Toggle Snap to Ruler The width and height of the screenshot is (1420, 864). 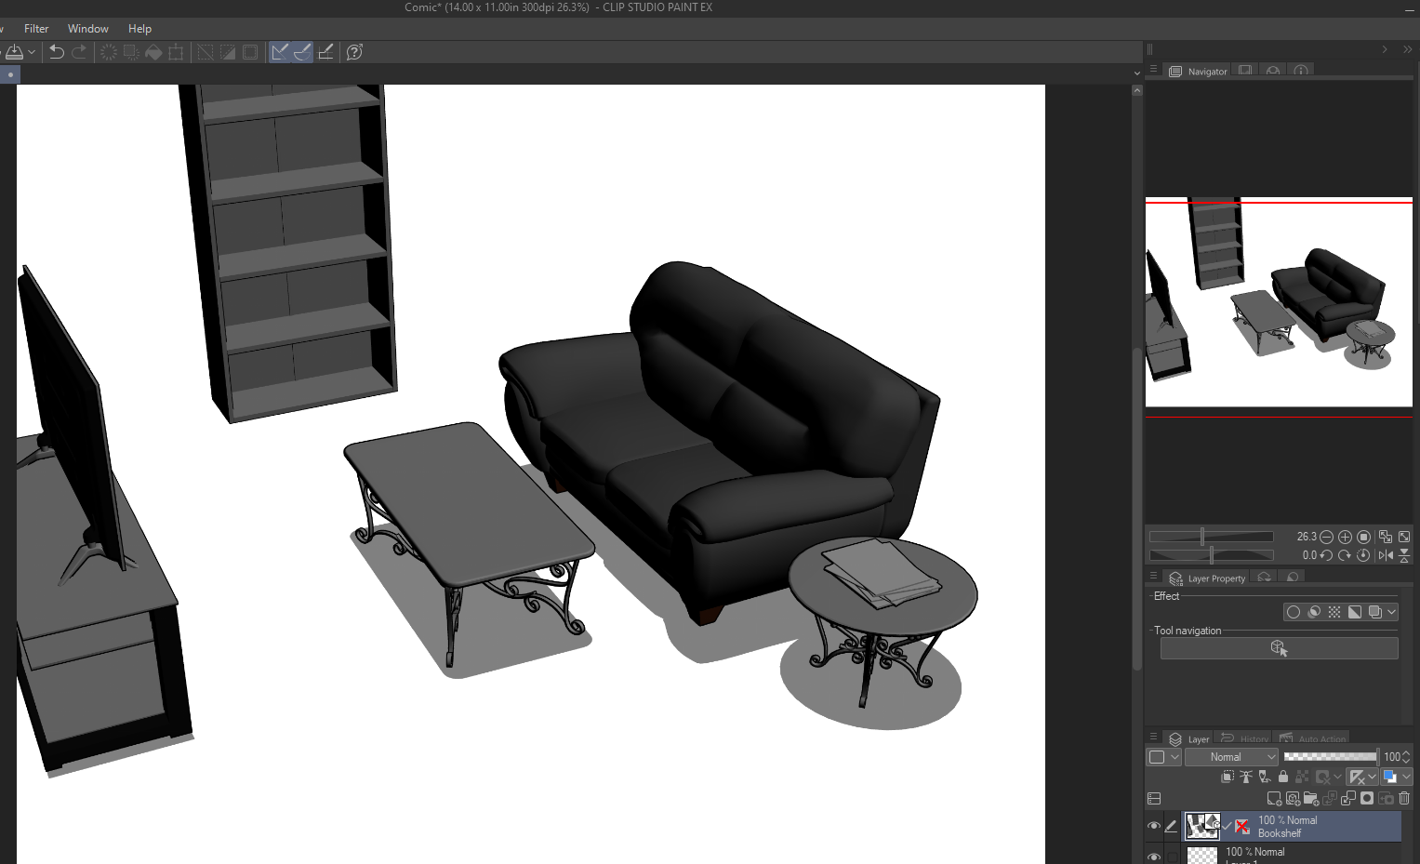280,52
